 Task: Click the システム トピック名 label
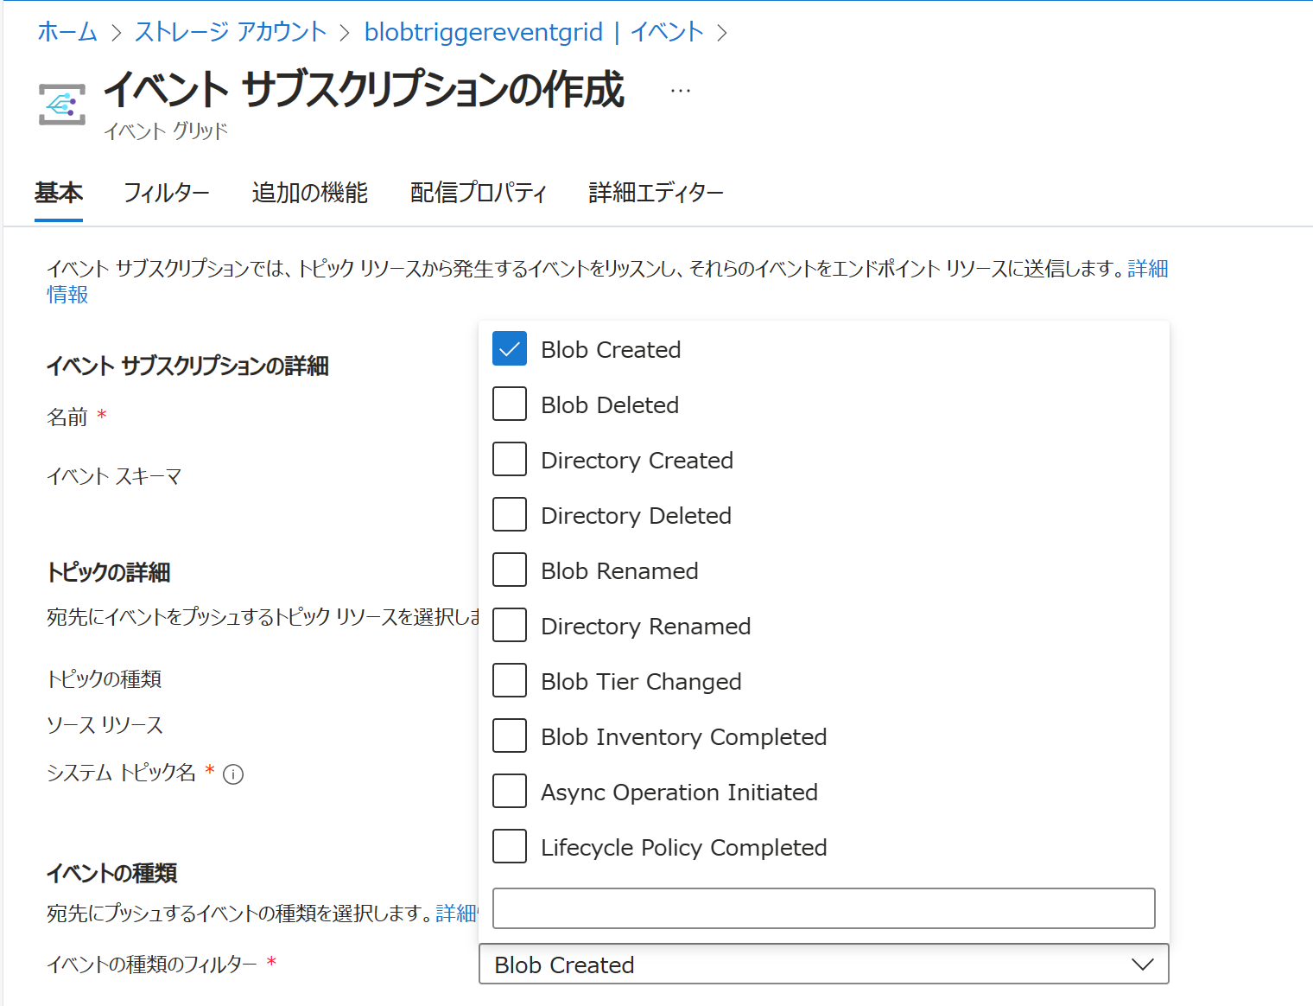[x=121, y=773]
